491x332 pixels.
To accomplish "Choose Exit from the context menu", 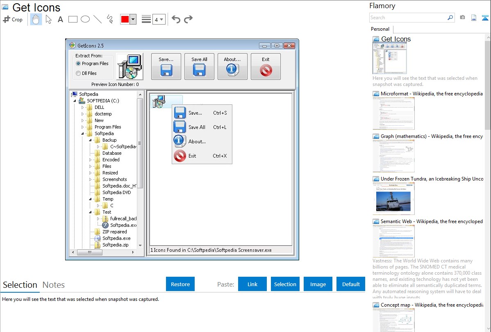I will coord(202,156).
